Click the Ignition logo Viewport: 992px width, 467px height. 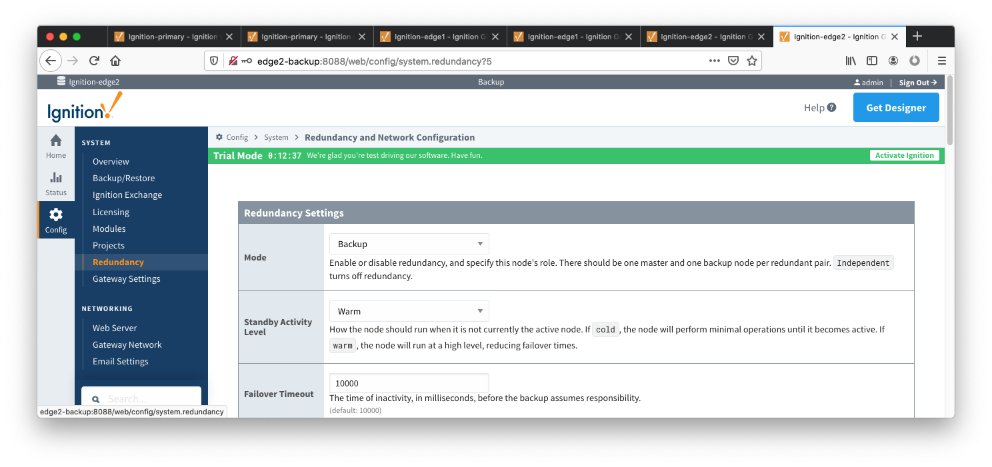point(85,107)
